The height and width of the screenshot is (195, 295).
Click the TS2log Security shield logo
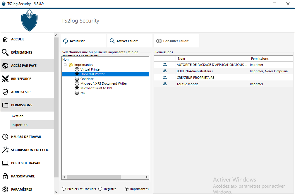coord(29,20)
